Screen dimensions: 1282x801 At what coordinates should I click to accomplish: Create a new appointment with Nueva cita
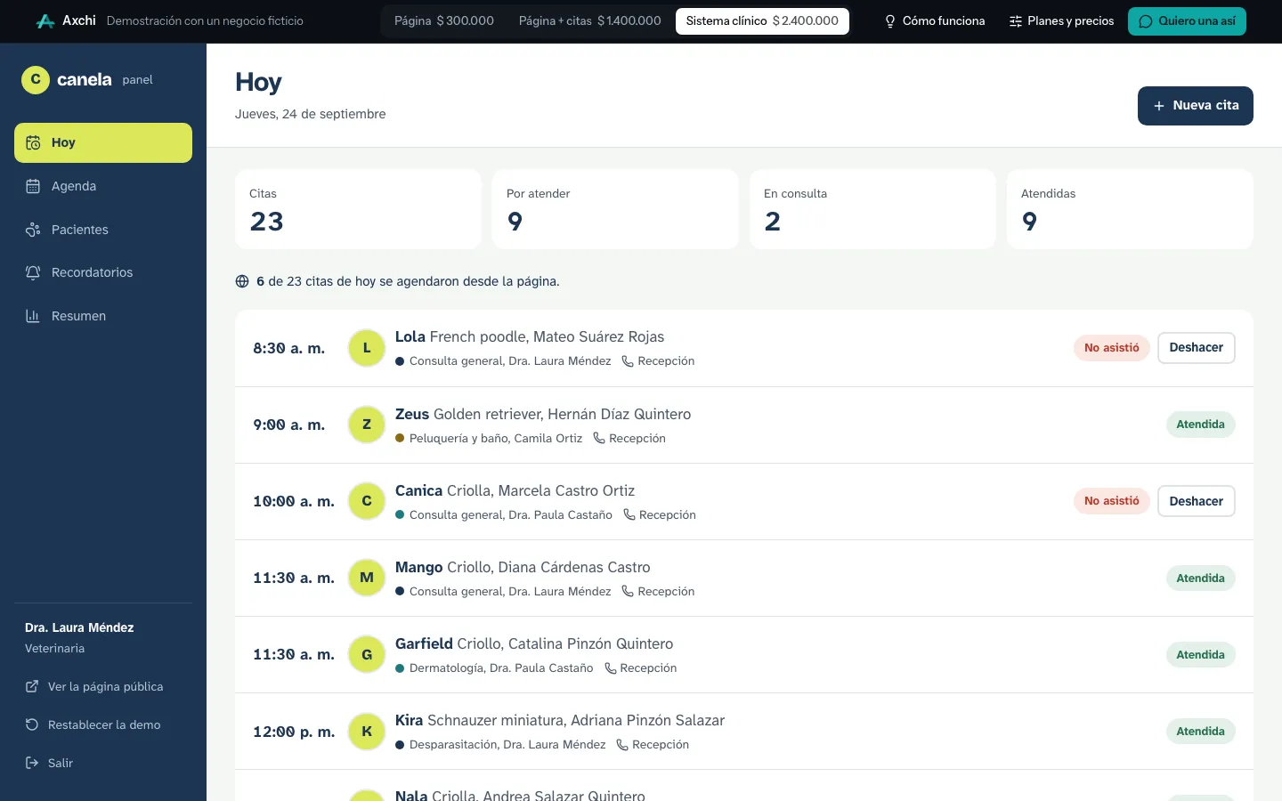pos(1196,106)
